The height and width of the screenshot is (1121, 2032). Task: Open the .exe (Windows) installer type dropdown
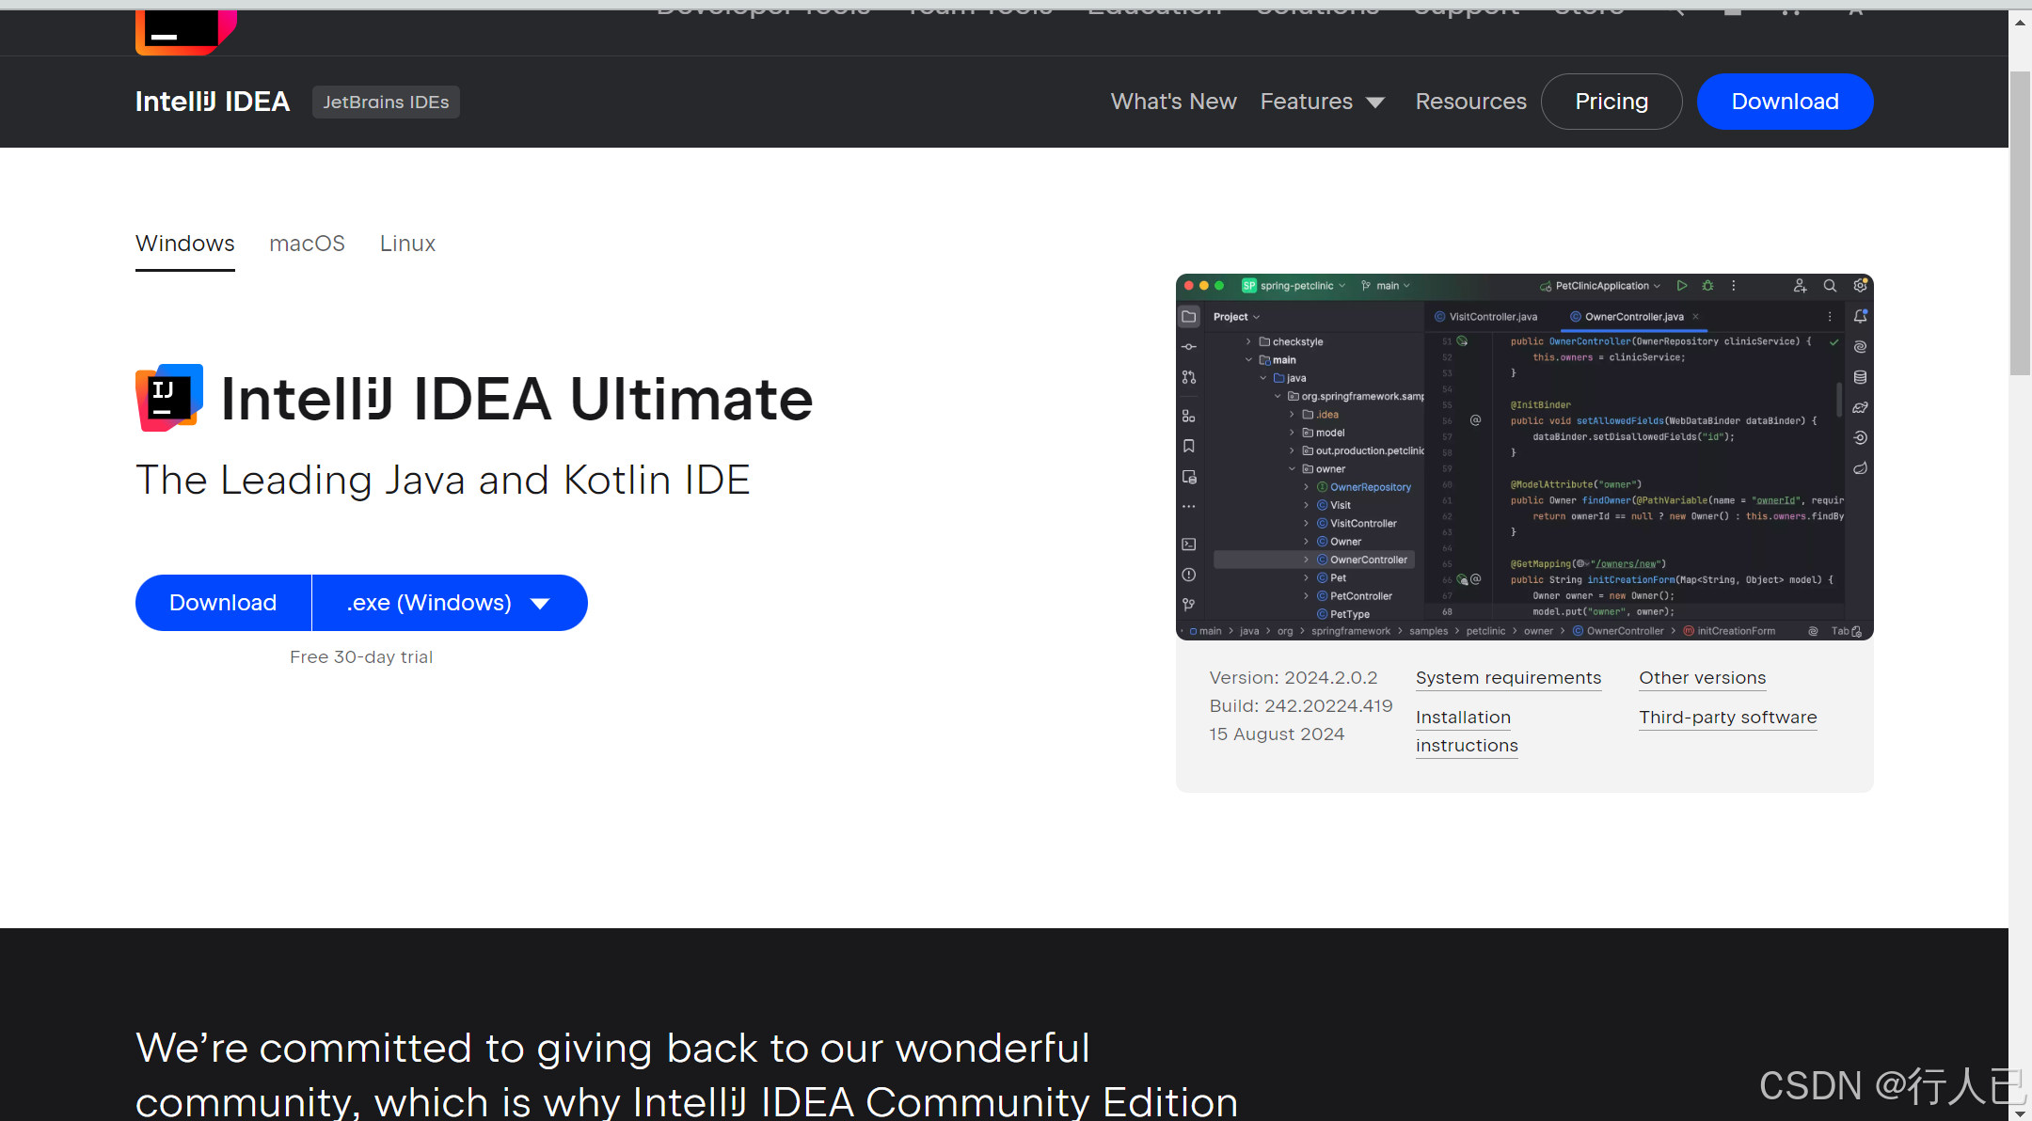(450, 603)
